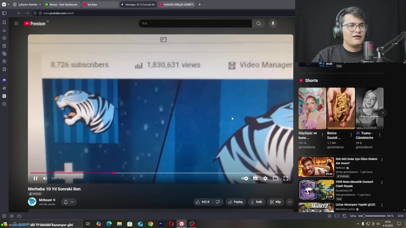This screenshot has width=406, height=228.
Task: Launch Opera from the taskbar
Action: (x=171, y=224)
